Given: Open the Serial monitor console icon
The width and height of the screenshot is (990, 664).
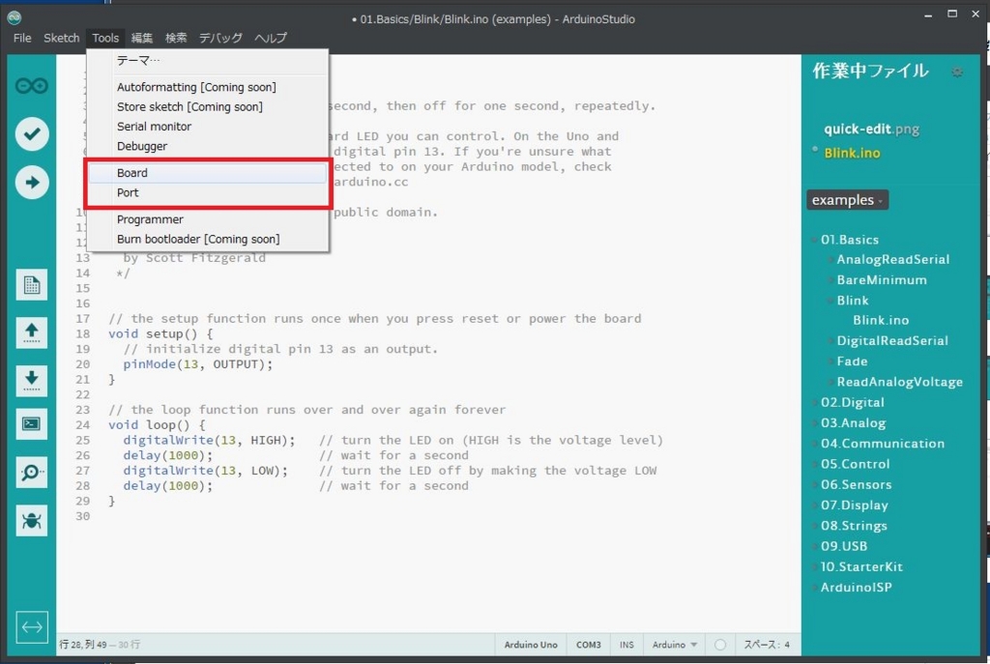Looking at the screenshot, I should [32, 424].
